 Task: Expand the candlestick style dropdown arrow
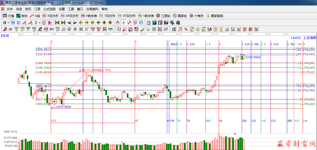point(40,23)
